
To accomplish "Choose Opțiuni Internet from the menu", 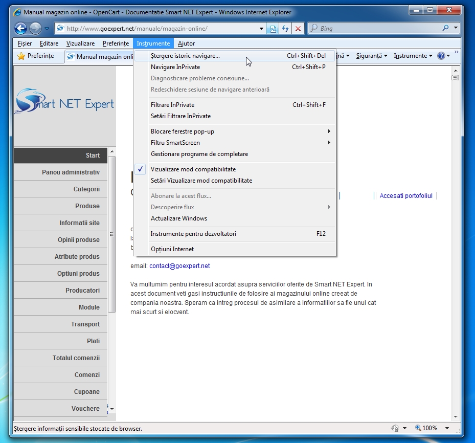I will 172,249.
